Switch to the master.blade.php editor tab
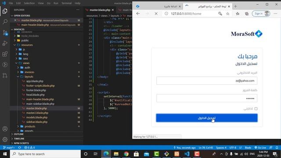 [100, 10]
